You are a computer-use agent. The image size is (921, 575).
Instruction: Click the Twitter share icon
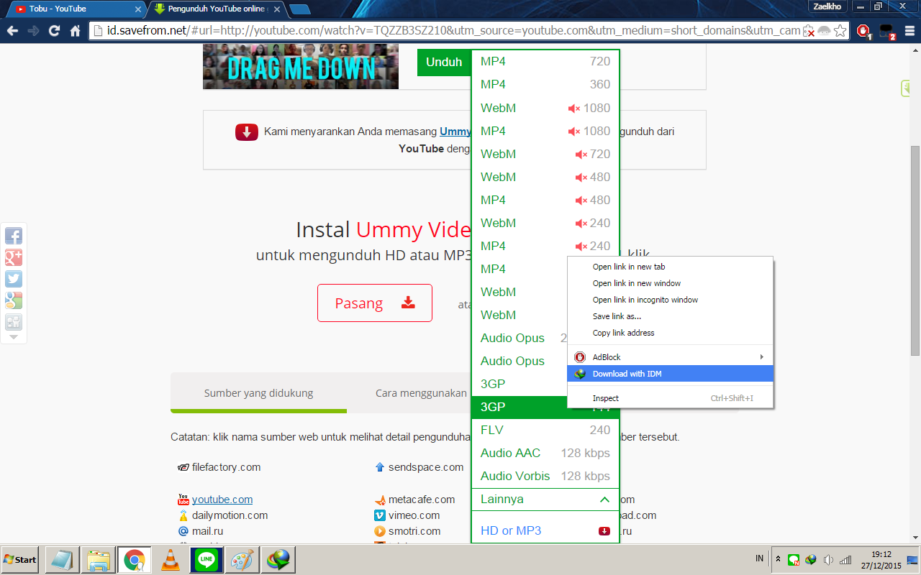coord(14,279)
